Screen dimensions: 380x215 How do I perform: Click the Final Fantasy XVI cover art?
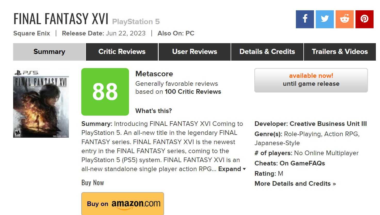point(41,103)
